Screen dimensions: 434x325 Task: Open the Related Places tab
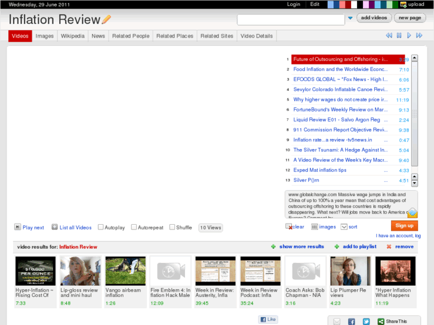coord(175,36)
